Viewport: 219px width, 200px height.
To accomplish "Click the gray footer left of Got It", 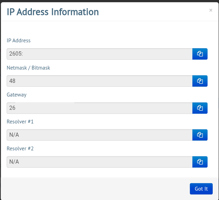I will click(x=94, y=188).
